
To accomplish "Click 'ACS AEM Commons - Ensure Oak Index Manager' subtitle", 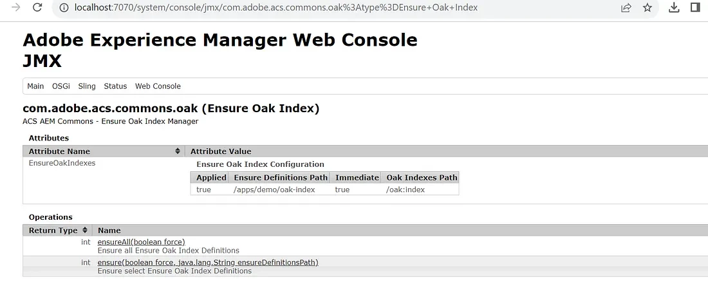I will (x=110, y=121).
